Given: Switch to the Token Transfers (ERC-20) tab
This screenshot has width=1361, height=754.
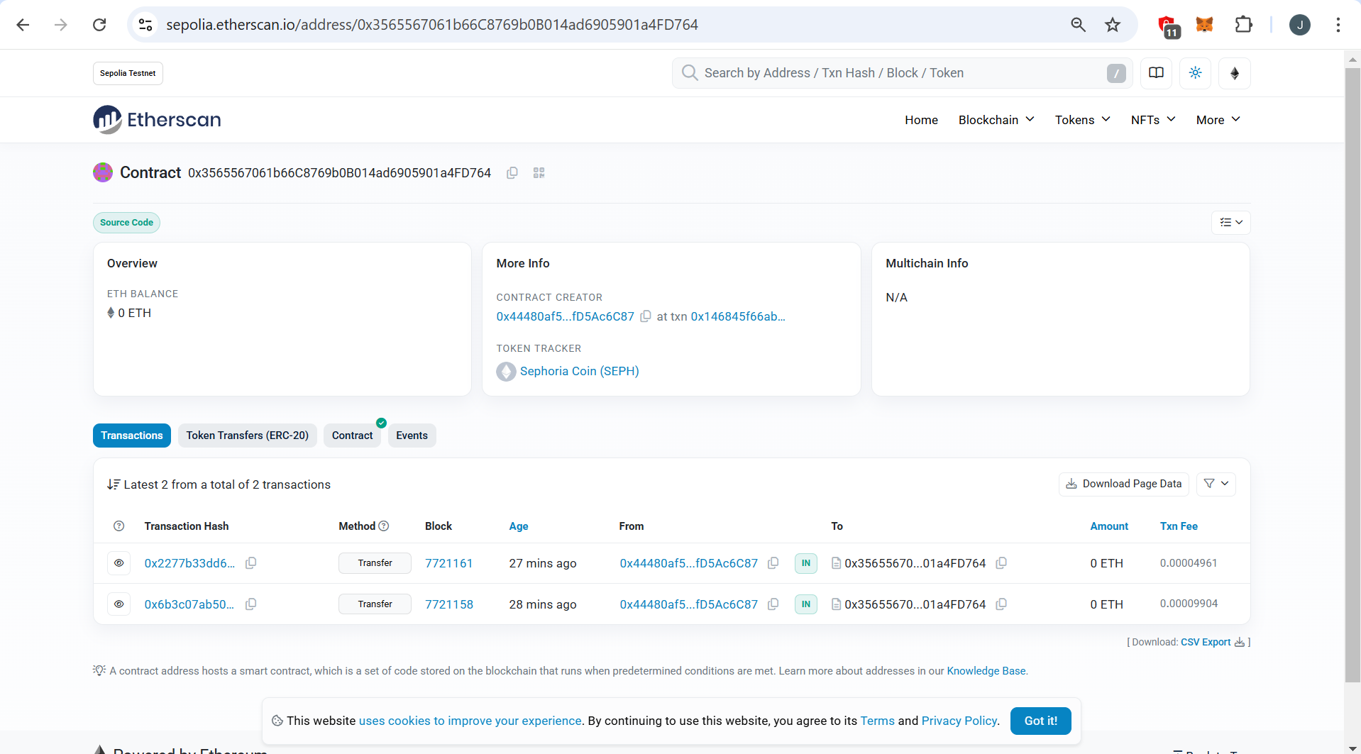Looking at the screenshot, I should click(x=247, y=435).
